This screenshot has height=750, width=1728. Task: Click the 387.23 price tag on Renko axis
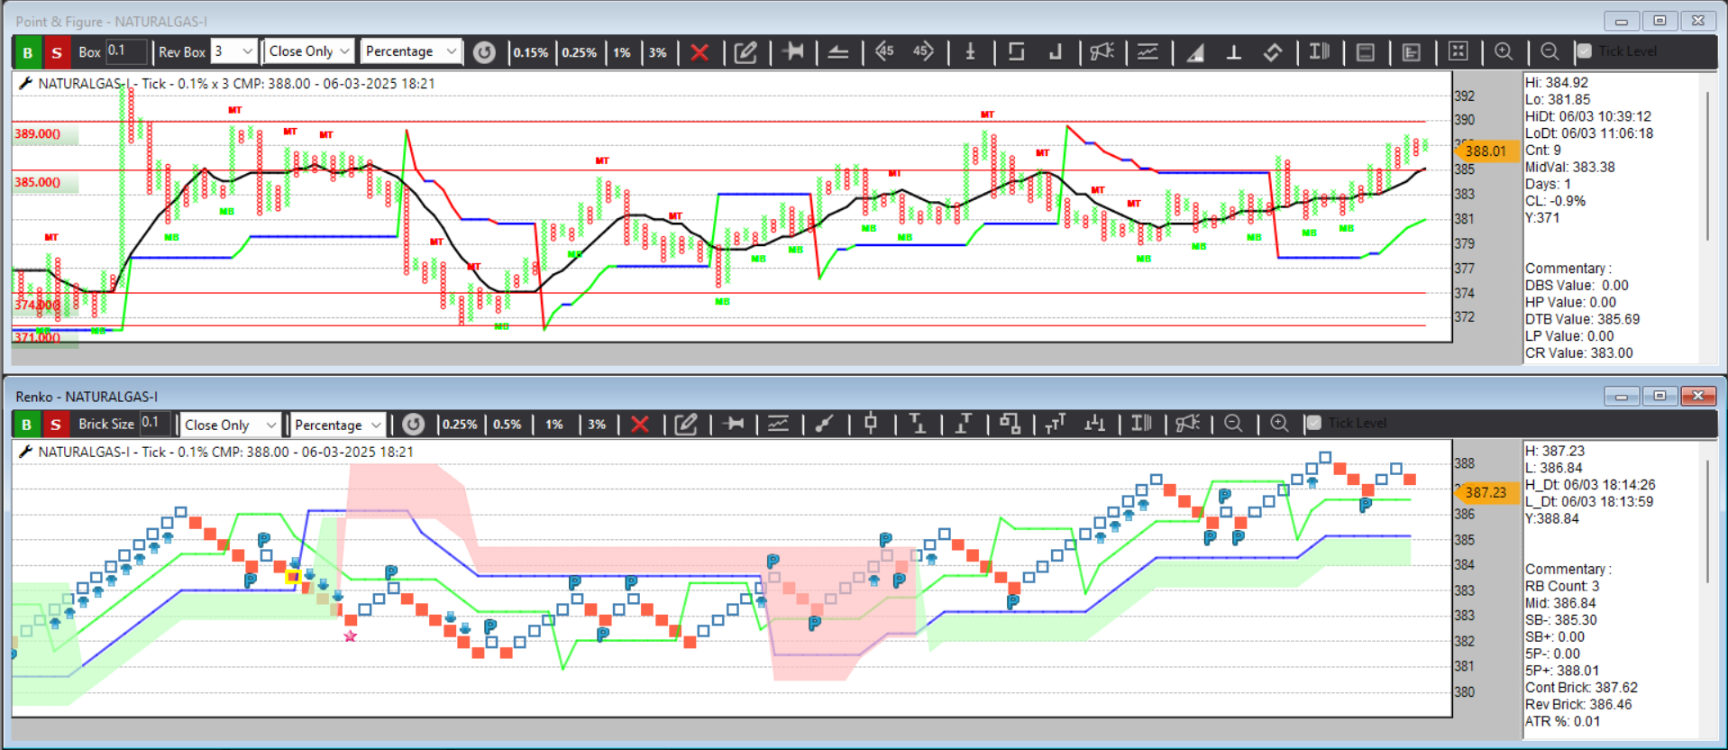[1485, 492]
